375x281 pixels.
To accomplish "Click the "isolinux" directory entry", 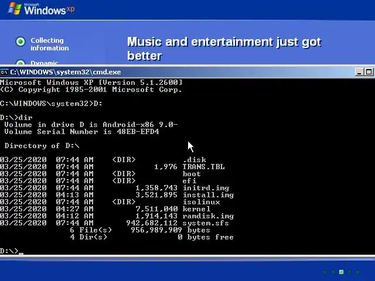I will [201, 202].
